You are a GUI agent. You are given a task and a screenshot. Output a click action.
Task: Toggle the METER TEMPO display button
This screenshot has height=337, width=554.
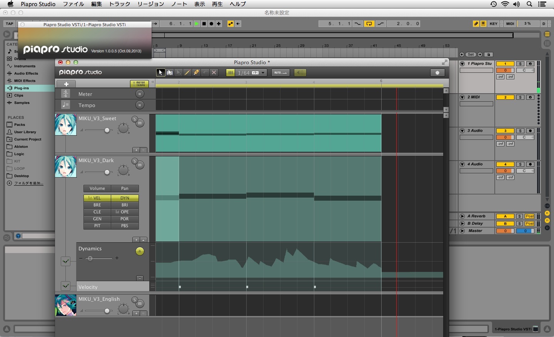click(140, 84)
